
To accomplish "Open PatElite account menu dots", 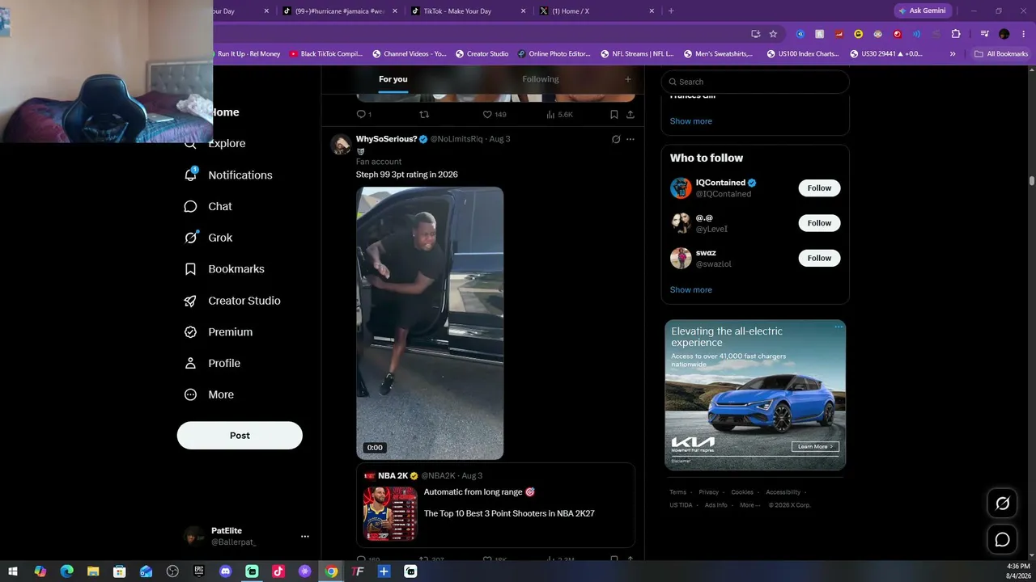I will 305,536.
